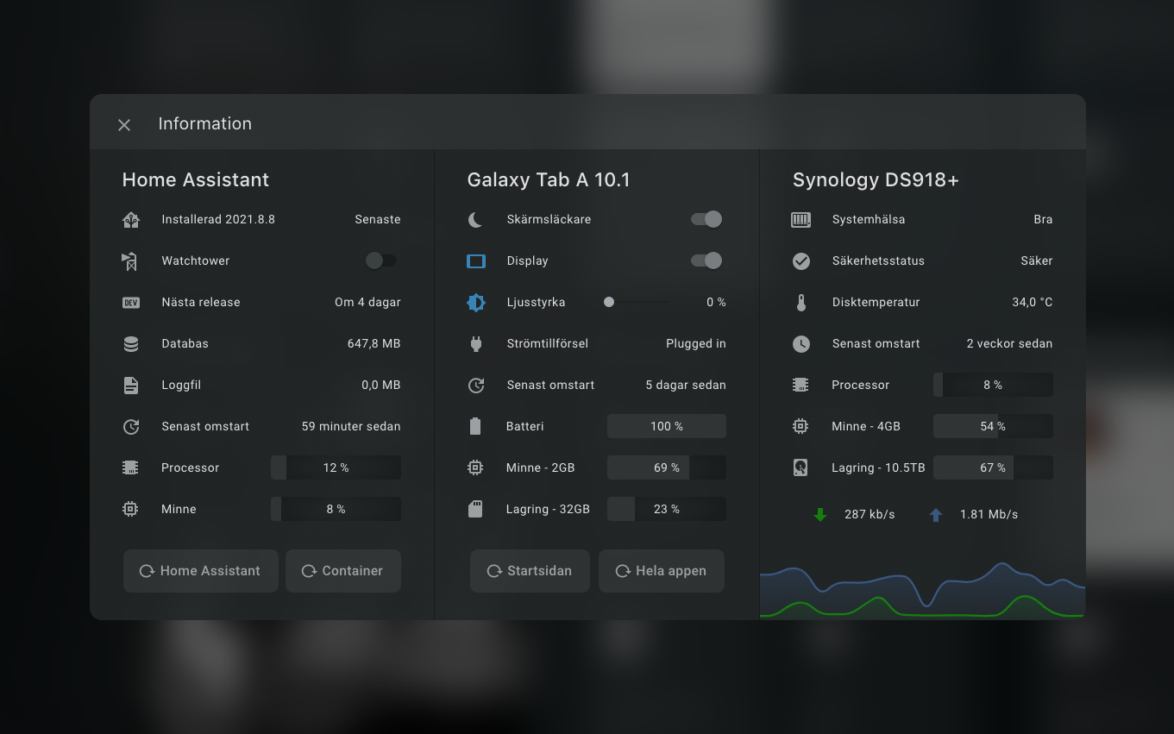Click the 2 veckor sedan value
This screenshot has width=1174, height=734.
(x=1009, y=343)
